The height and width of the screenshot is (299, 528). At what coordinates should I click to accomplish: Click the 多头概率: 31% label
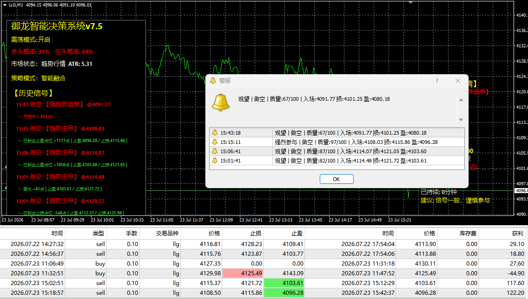[x=30, y=52]
